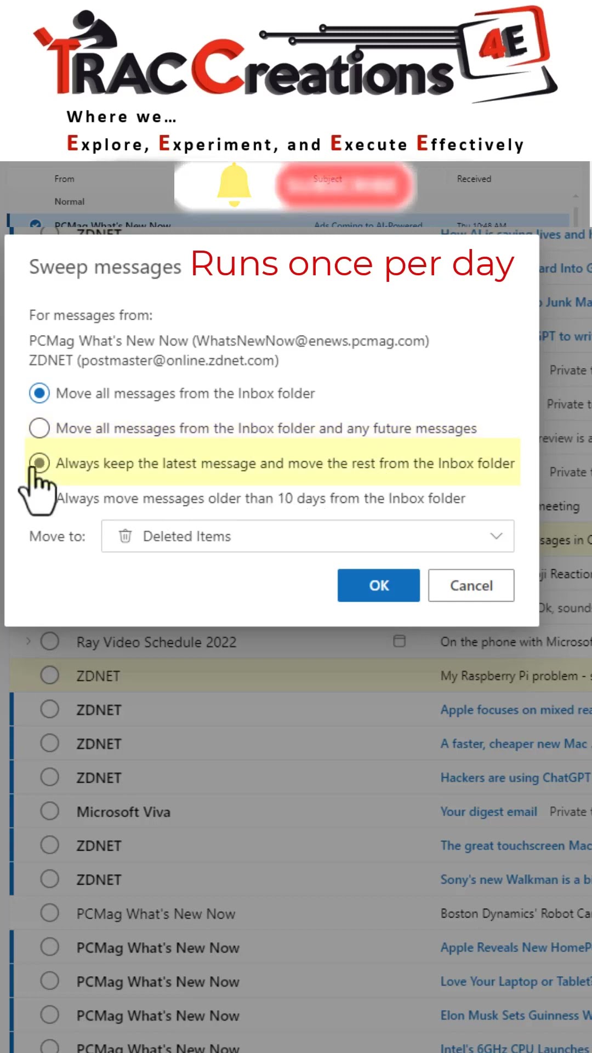Screen dimensions: 592x1053
Task: Tick the circle beside Ray Video Schedule 2022
Action: click(50, 641)
